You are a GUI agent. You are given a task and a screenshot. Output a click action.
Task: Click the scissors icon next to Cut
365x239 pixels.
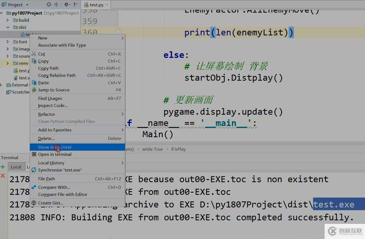pyautogui.click(x=34, y=54)
